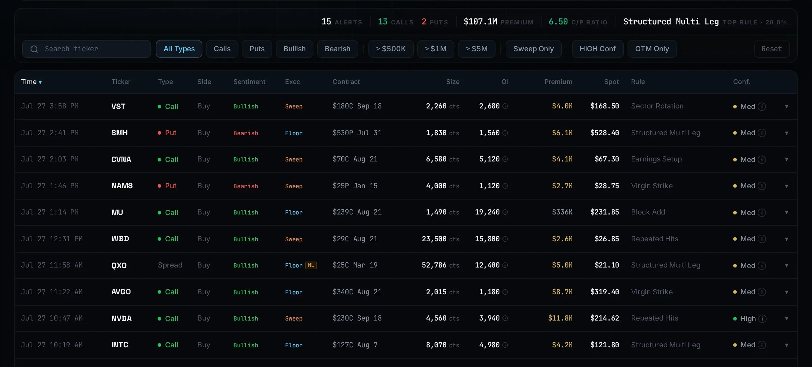Sort by the Premium column header
Viewport: 812px width, 367px height.
tap(558, 82)
